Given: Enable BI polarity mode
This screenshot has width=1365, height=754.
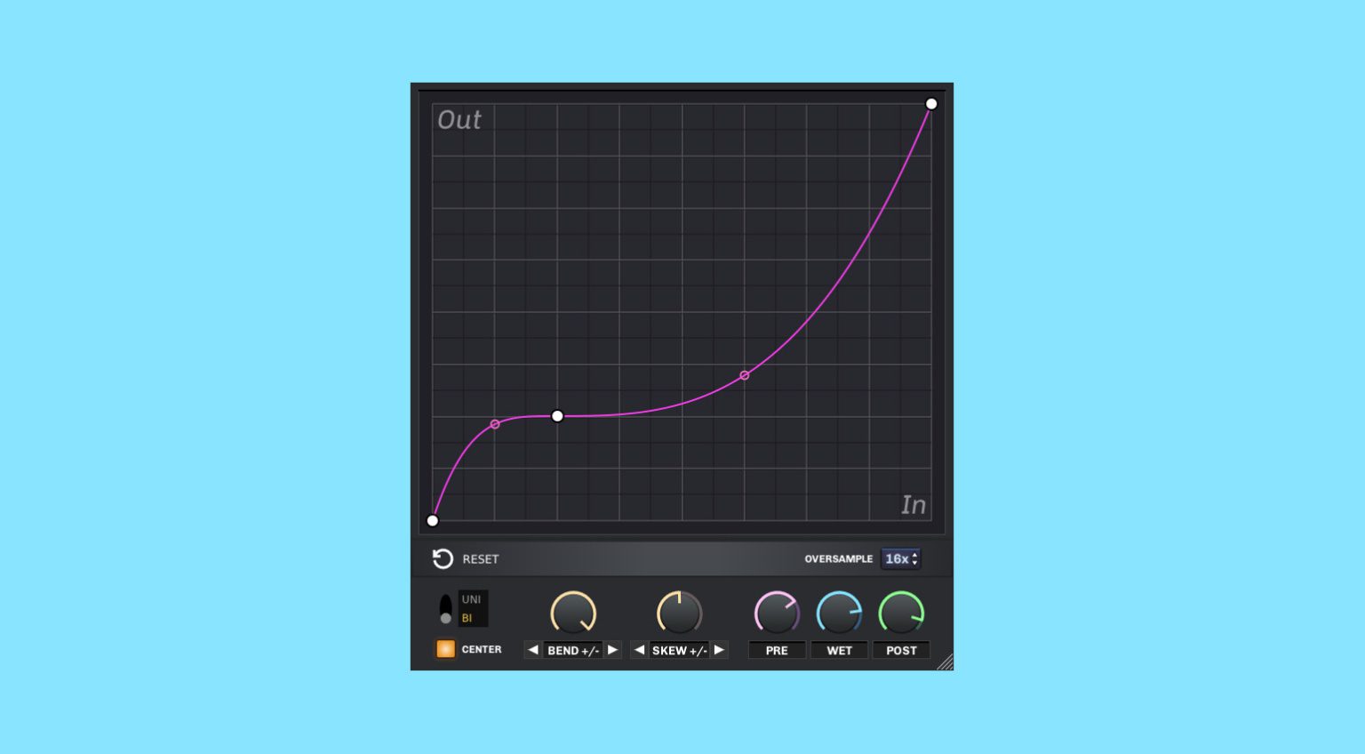Looking at the screenshot, I should point(467,617).
